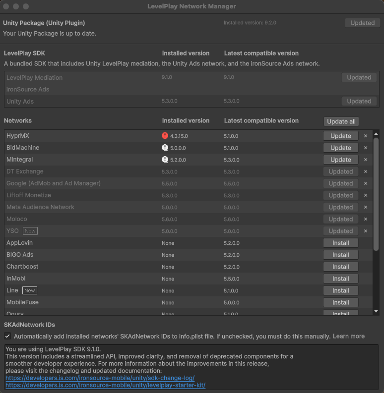Viewport: 384px width, 393px height.
Task: Click the Learn more link for SKAdNetwork
Action: [348, 336]
